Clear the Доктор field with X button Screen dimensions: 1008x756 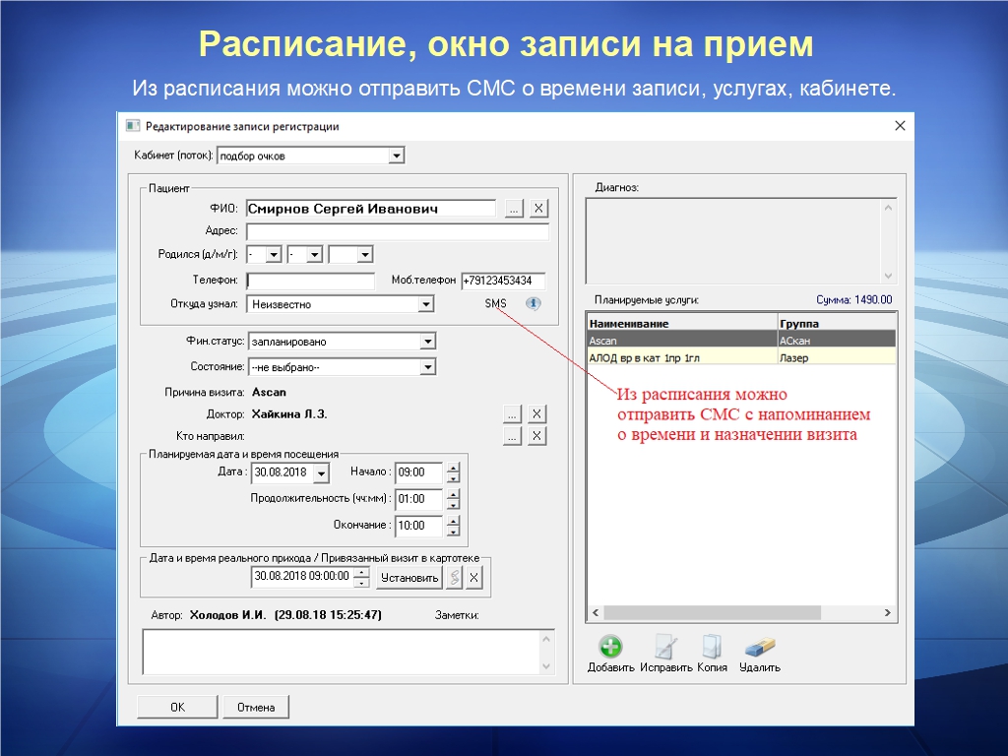[536, 414]
